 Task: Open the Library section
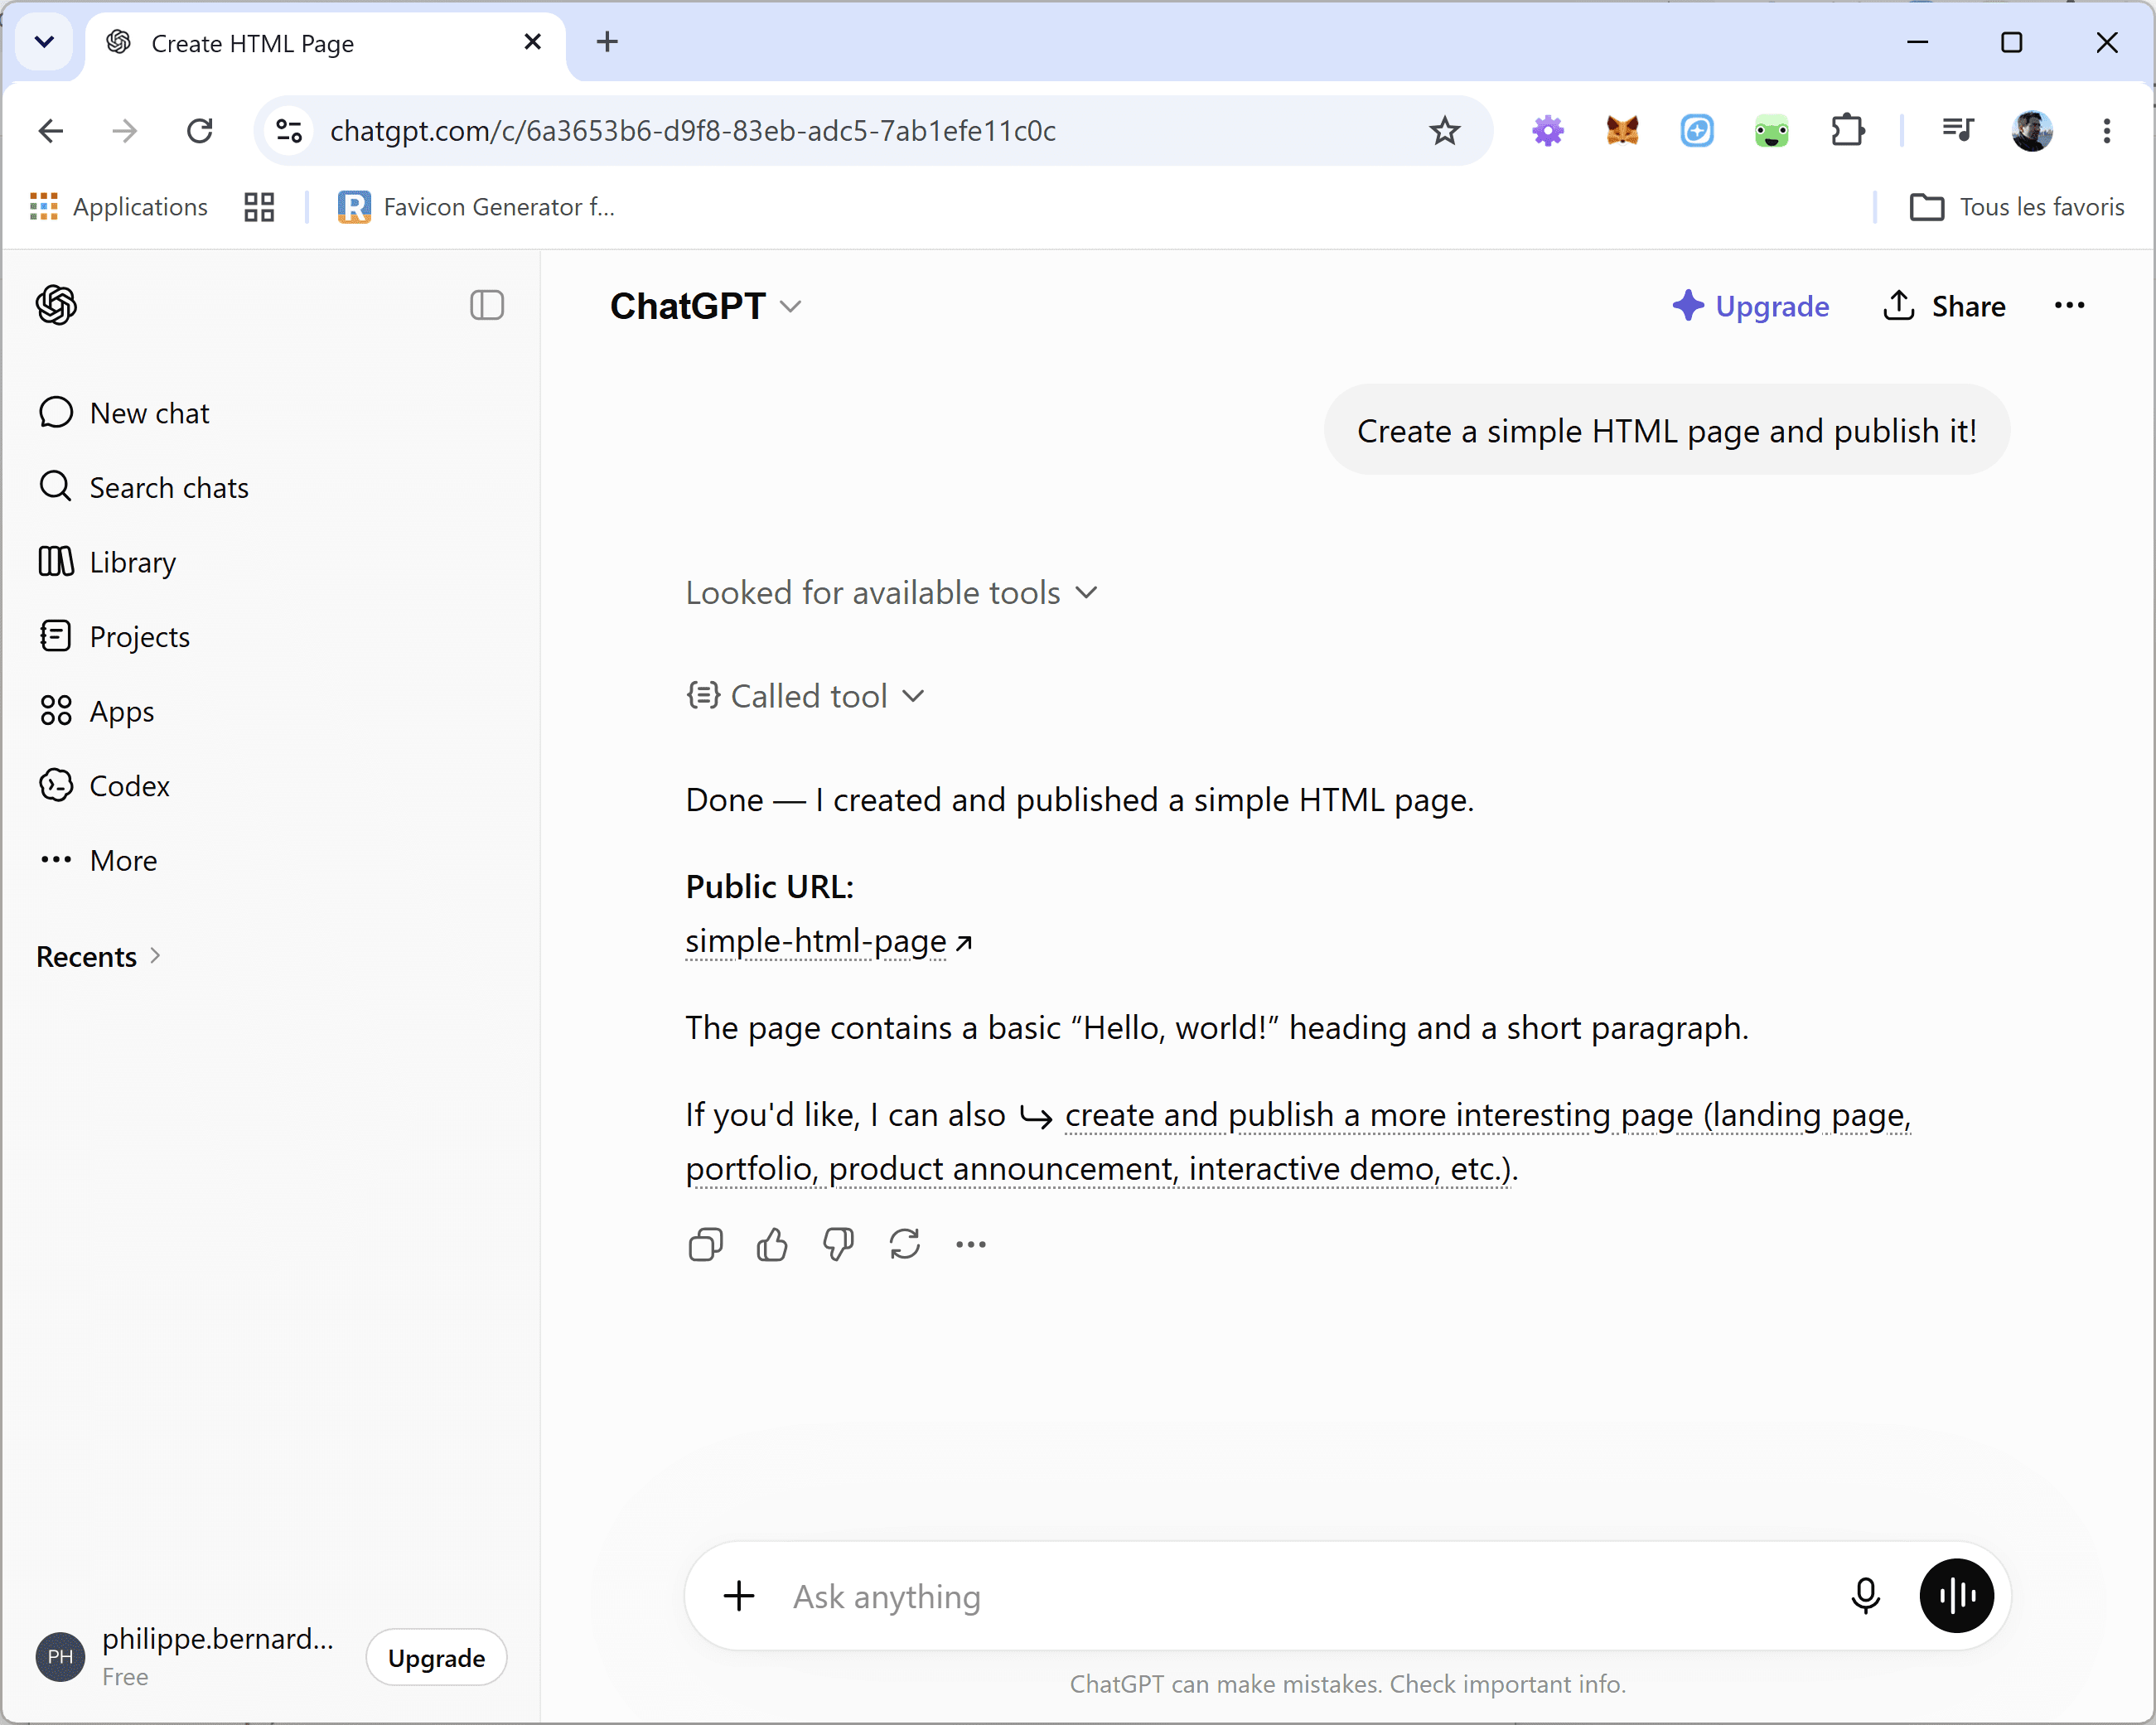point(107,562)
